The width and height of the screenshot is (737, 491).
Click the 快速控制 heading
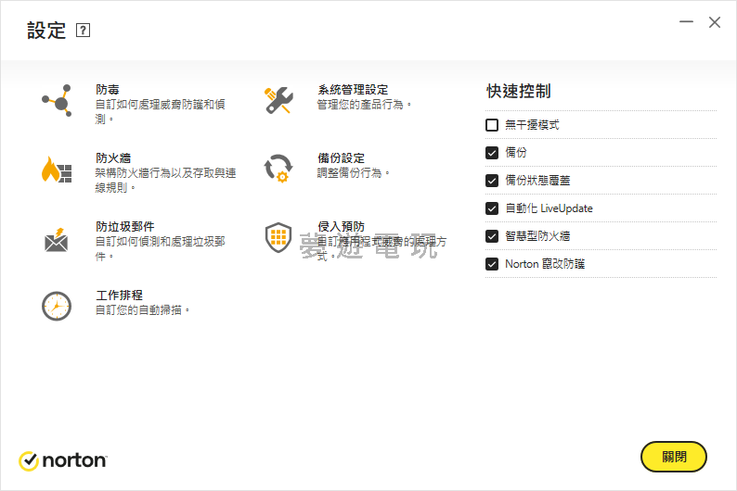pos(519,91)
